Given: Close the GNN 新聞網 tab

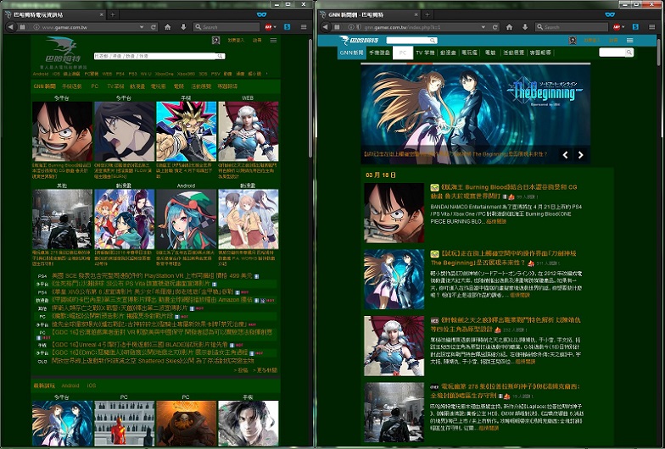Looking at the screenshot, I should (x=416, y=15).
